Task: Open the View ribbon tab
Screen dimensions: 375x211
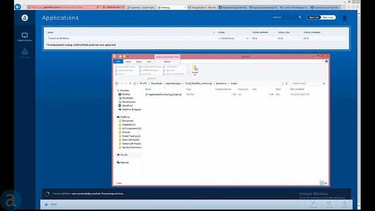Action: pos(149,62)
